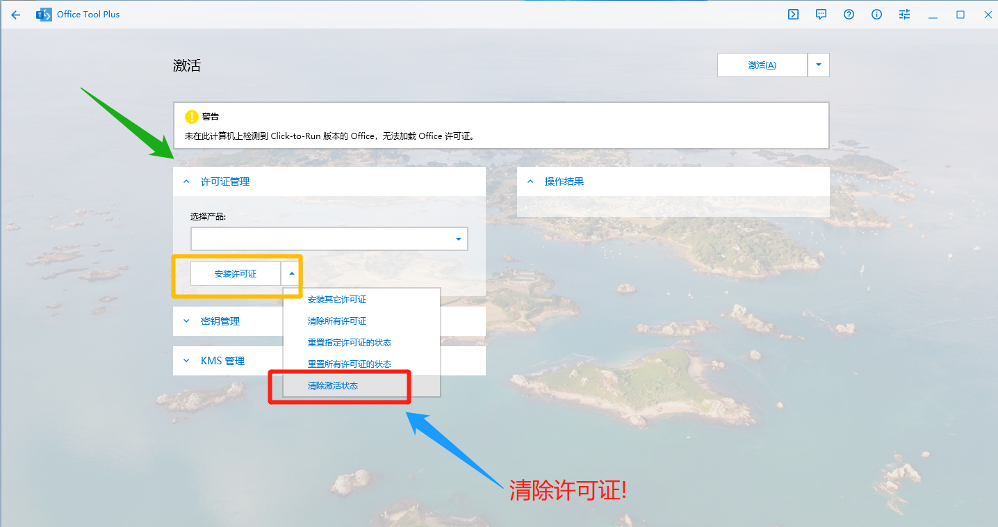Viewport: 998px width, 527px height.
Task: Select 重置指定许可证的状态 menu item
Action: click(361, 343)
